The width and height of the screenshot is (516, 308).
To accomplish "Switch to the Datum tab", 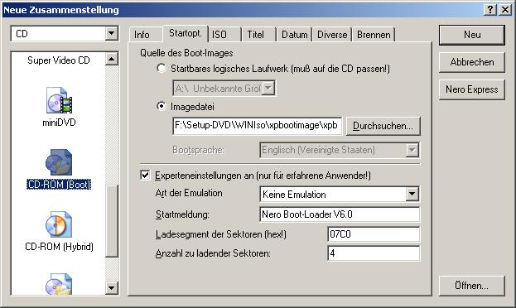I will [x=295, y=35].
